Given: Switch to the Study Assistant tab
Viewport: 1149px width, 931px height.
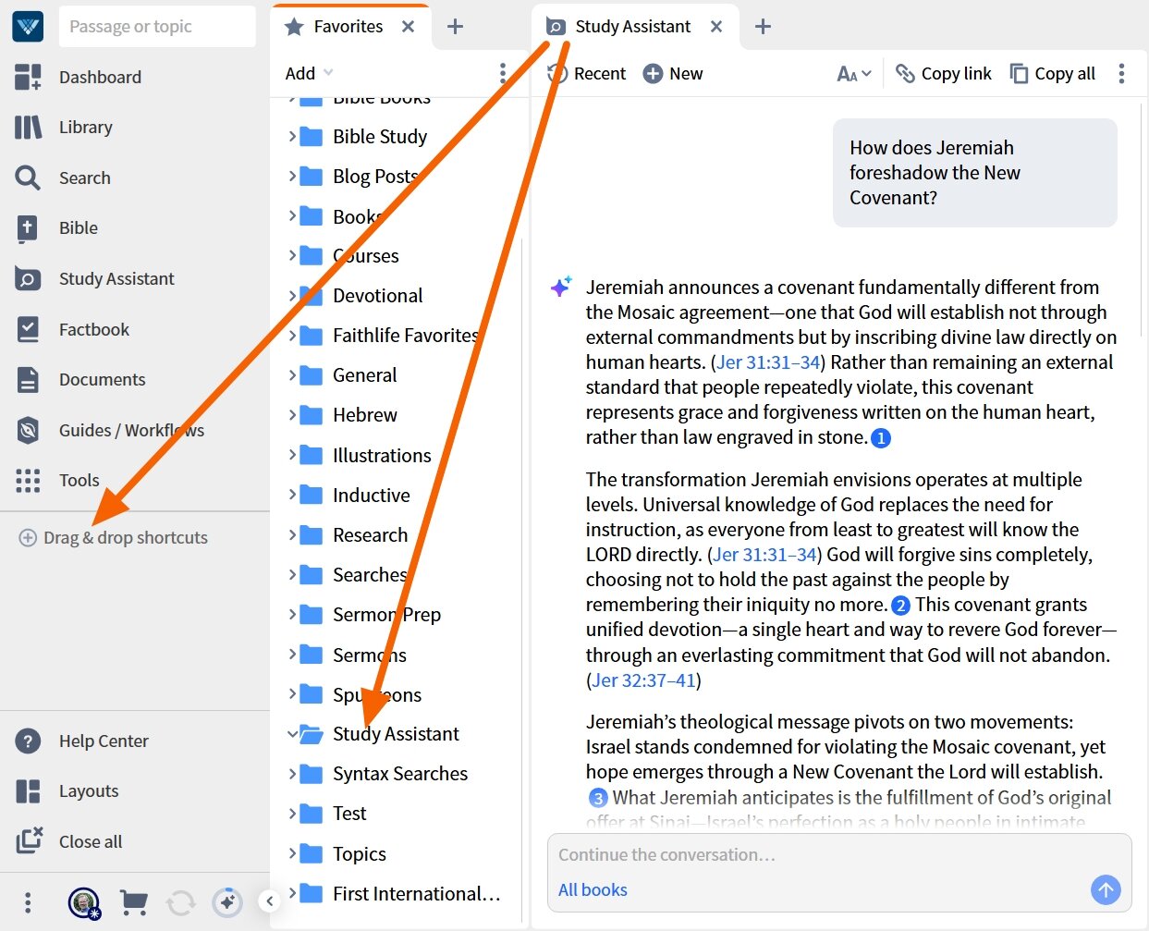Looking at the screenshot, I should click(x=618, y=27).
